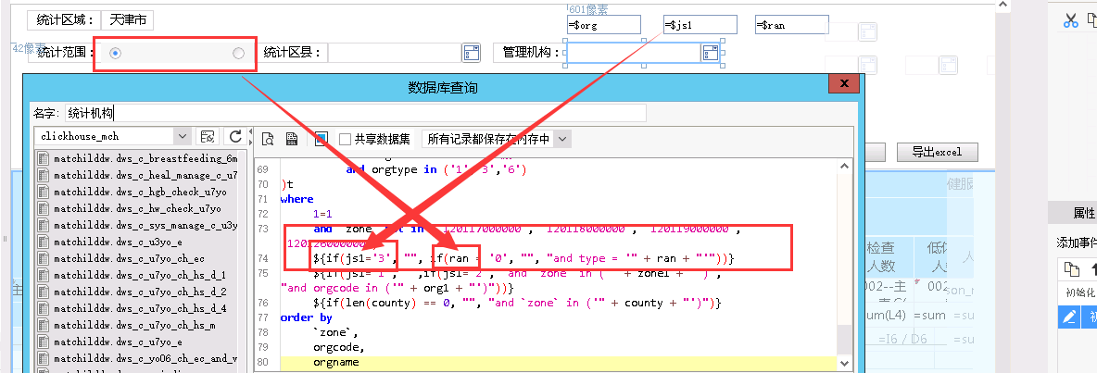
Task: Click the 管理机构 input box
Action: (x=634, y=53)
